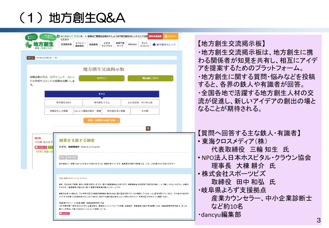Open the 実践事例 menu item

click(x=93, y=44)
